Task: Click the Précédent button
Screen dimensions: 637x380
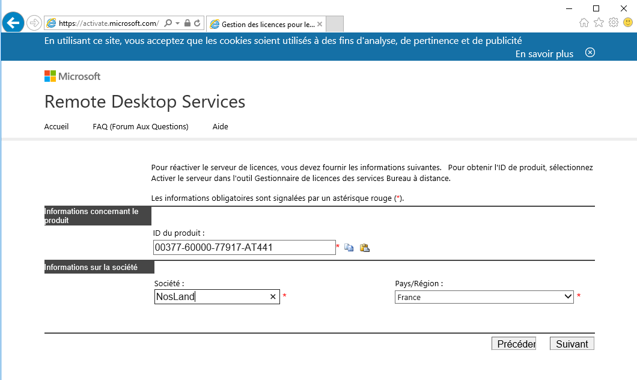Action: pos(513,343)
